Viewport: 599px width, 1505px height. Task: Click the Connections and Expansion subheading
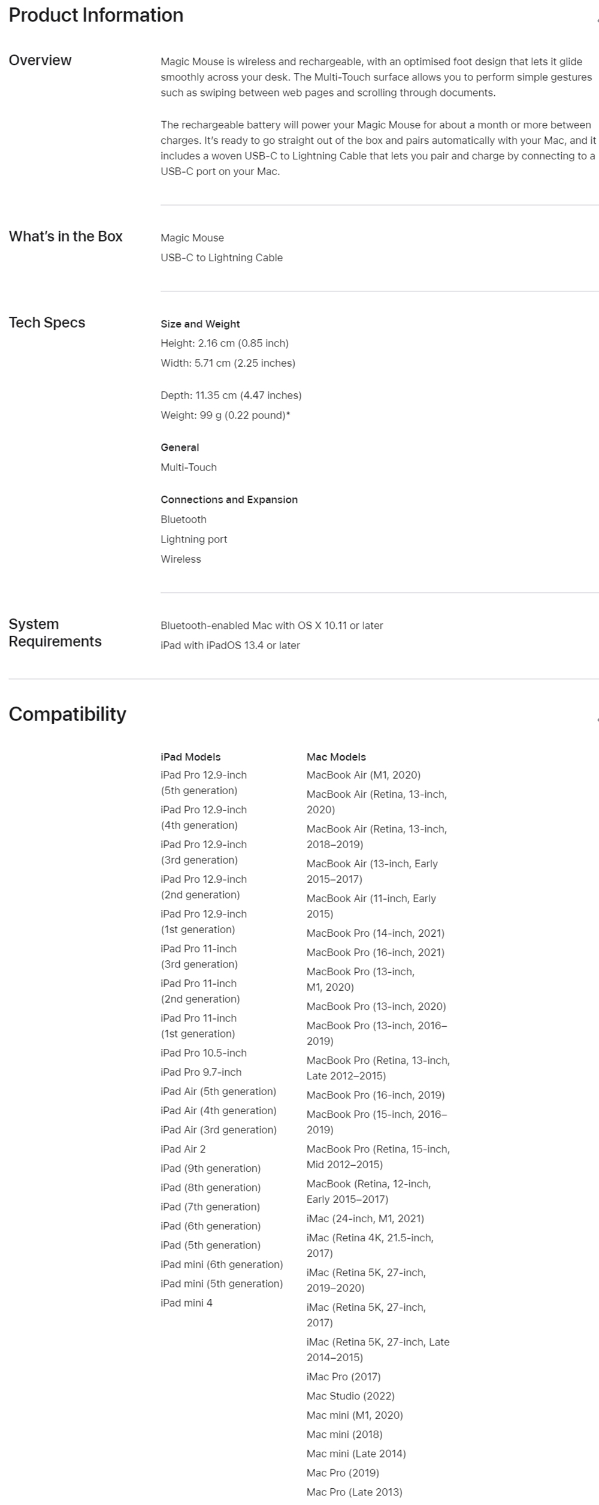point(229,500)
